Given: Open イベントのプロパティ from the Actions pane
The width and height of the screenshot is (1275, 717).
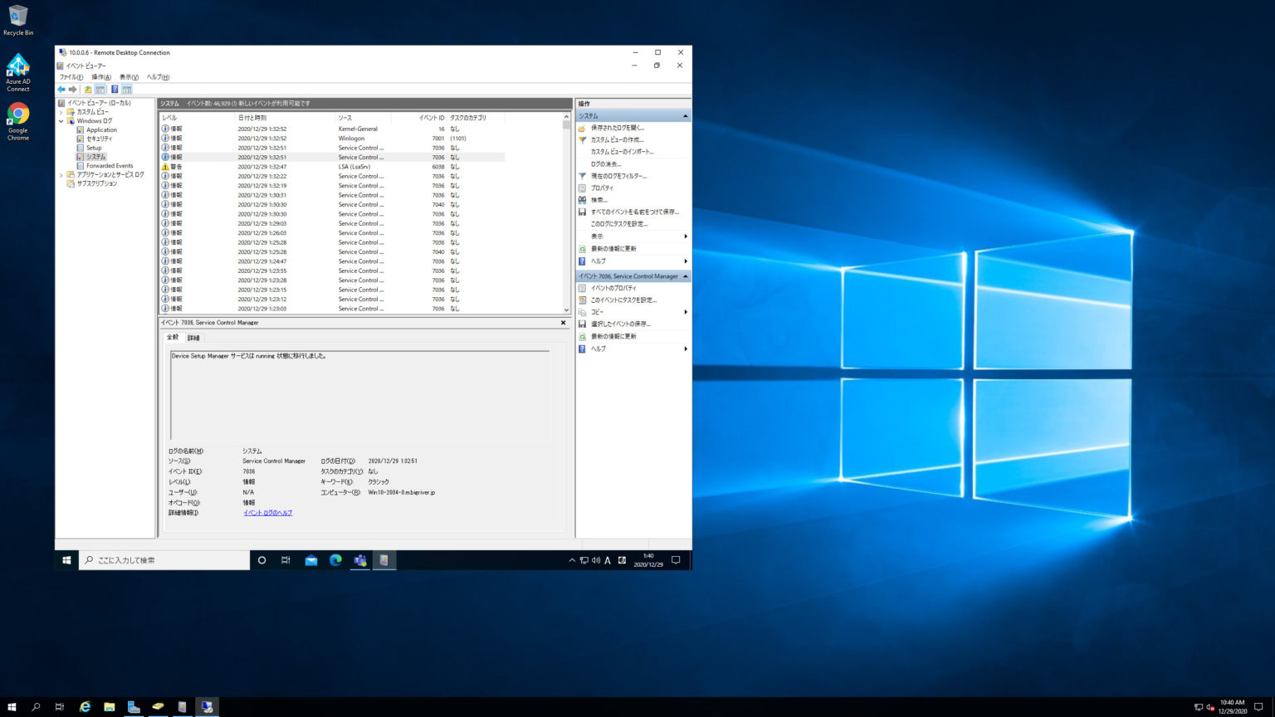Looking at the screenshot, I should [x=618, y=288].
